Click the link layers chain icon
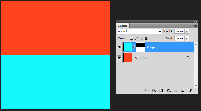 146,90
